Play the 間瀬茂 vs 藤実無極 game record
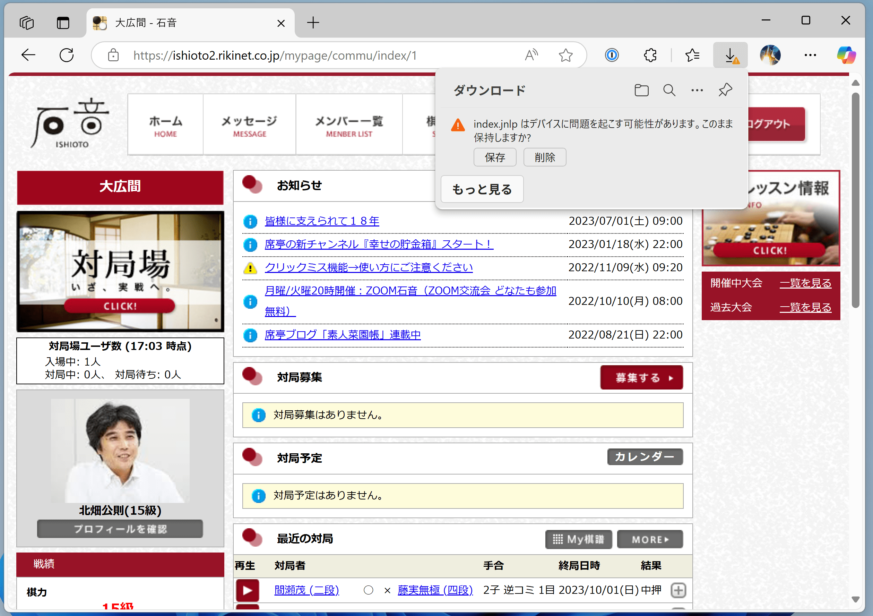The width and height of the screenshot is (873, 616). pyautogui.click(x=248, y=590)
